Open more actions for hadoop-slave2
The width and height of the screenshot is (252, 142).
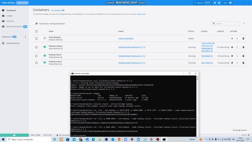[x=237, y=63]
